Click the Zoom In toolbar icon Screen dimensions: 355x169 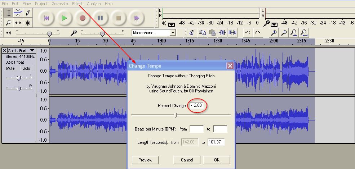pos(274,33)
